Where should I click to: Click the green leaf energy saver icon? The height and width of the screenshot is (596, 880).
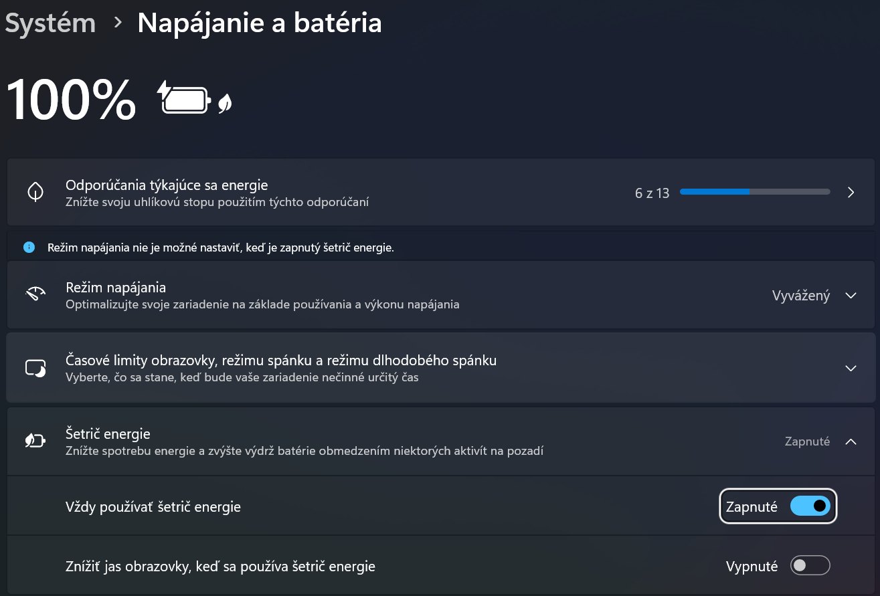point(225,103)
